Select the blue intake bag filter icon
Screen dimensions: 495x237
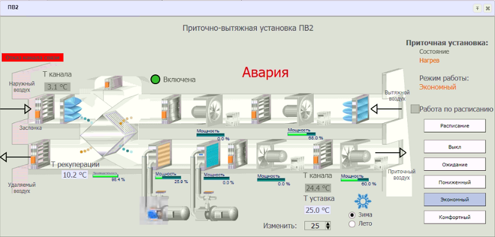[x=71, y=108]
